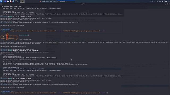
Task: Click the clock showing 14:28
Action: [x=151, y=1]
